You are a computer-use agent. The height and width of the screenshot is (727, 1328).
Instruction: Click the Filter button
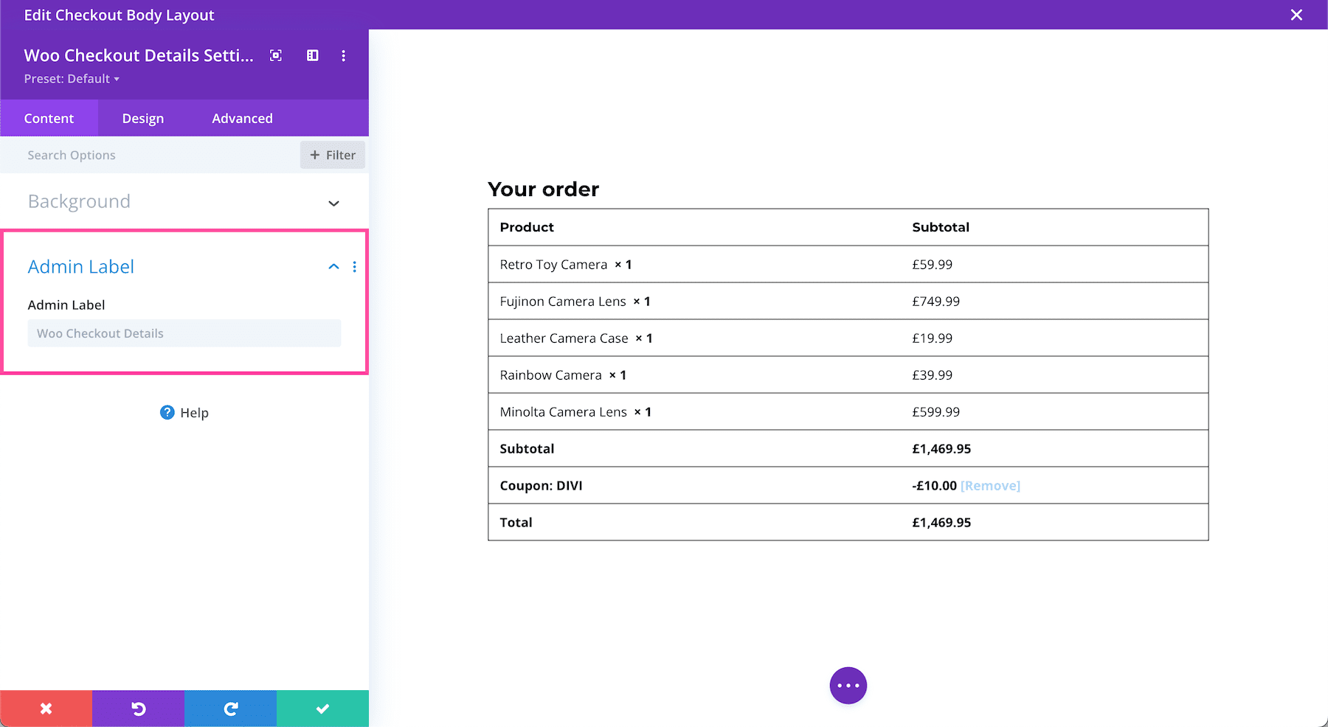pos(333,155)
